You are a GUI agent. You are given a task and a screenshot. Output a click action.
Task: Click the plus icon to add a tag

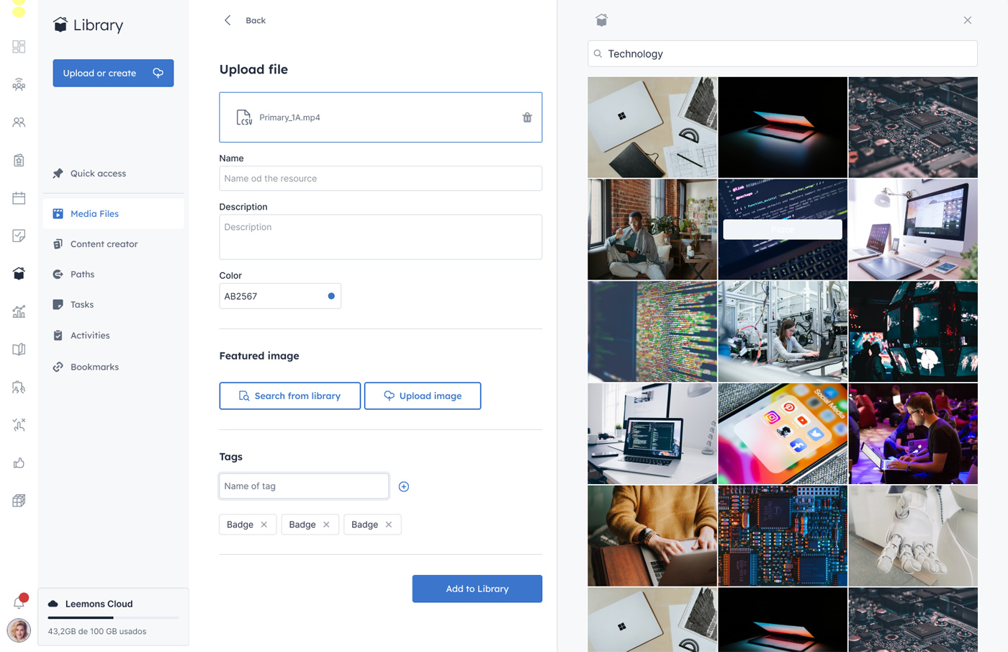point(404,486)
